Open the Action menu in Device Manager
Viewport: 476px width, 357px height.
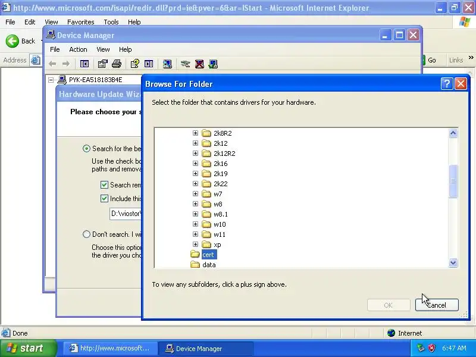coord(78,49)
